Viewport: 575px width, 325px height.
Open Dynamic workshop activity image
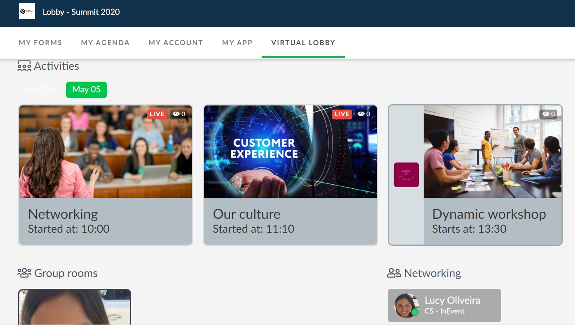tap(493, 152)
